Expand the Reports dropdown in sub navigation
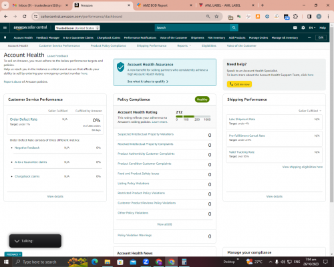The width and height of the screenshot is (334, 267). tap(184, 45)
